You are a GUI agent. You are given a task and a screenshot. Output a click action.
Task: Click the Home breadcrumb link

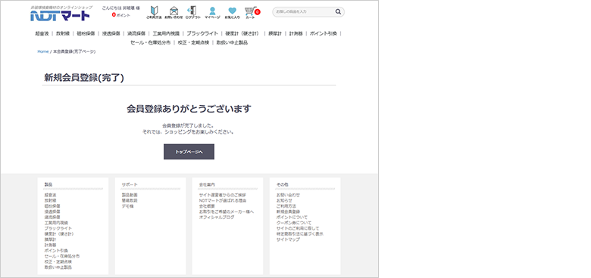pos(43,51)
